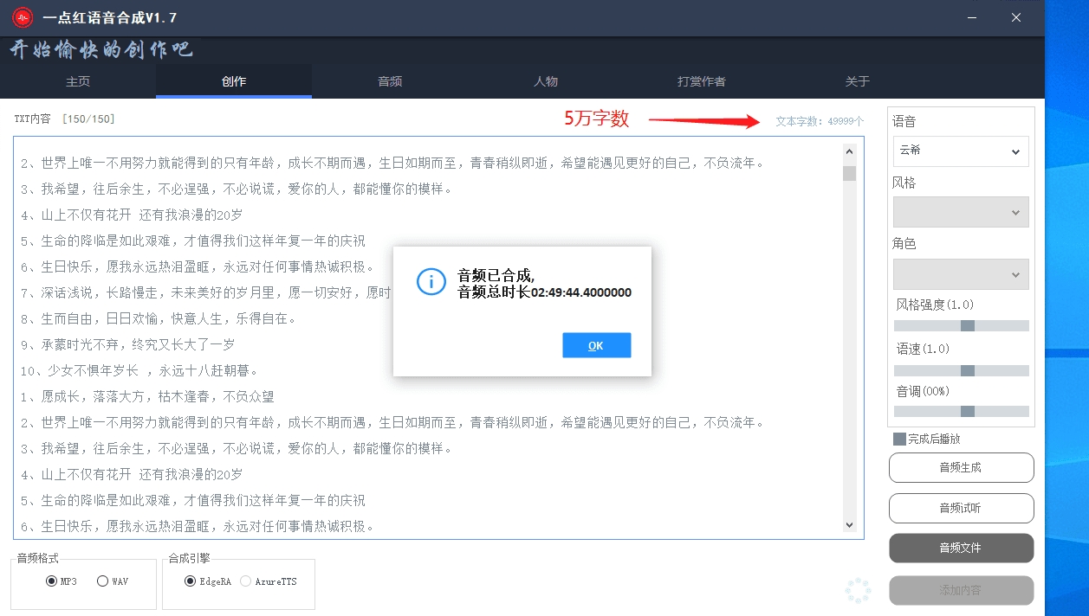Click the 语速 slider handle

(968, 370)
